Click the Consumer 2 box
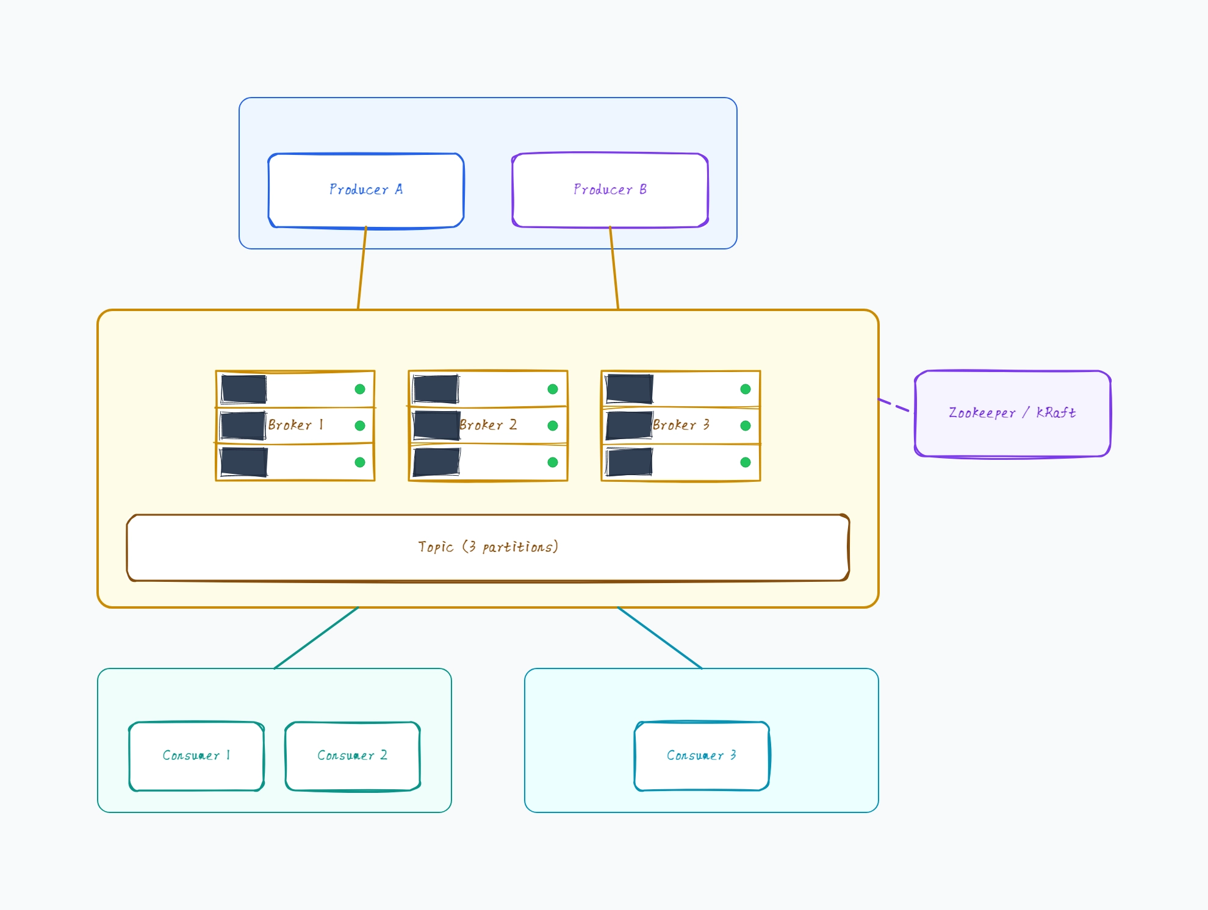 click(353, 756)
